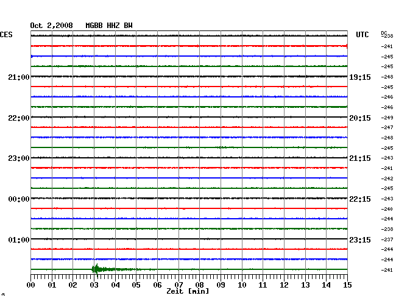Click minute tick label '00' on axis
The width and height of the screenshot is (396, 301).
[31, 285]
